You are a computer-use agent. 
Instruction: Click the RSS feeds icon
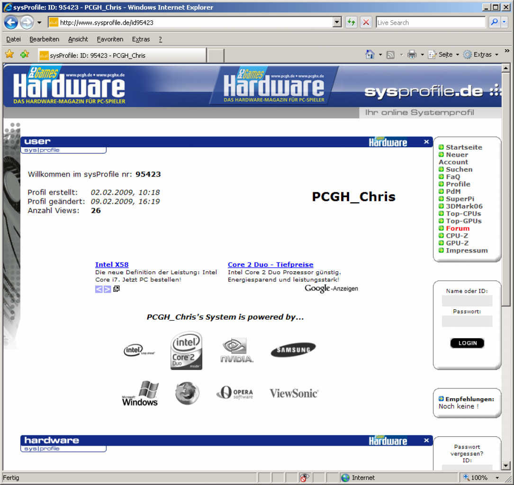click(x=390, y=55)
